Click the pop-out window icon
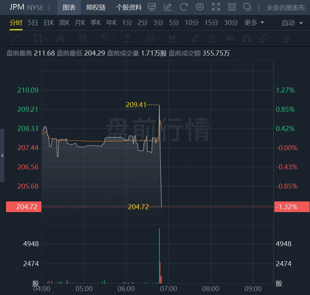This screenshot has width=310, height=295. tap(247, 7)
